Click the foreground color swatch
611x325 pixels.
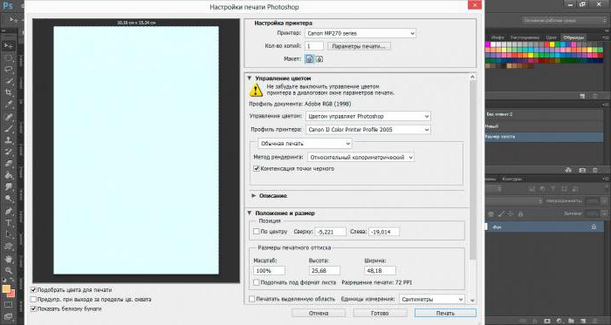point(6,289)
